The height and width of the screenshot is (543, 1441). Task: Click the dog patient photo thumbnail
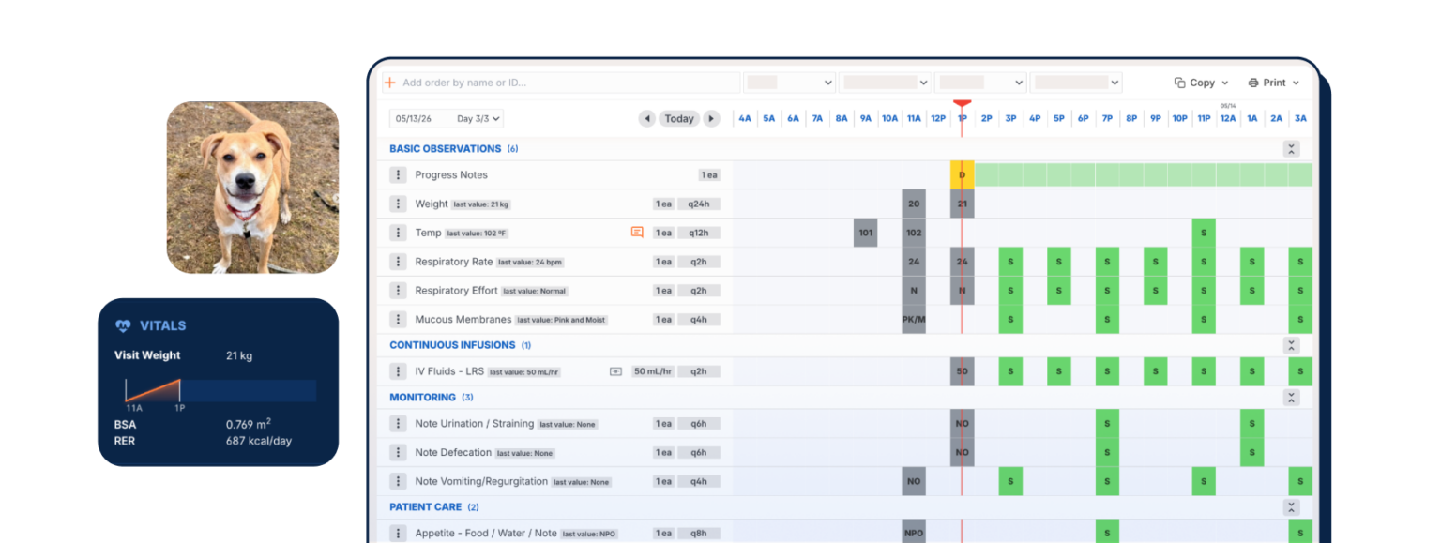coord(252,188)
